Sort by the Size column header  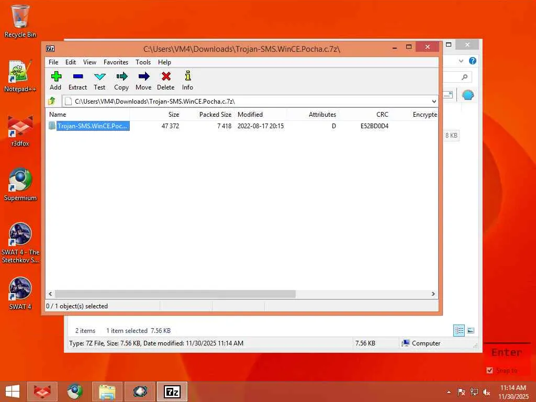(x=156, y=115)
